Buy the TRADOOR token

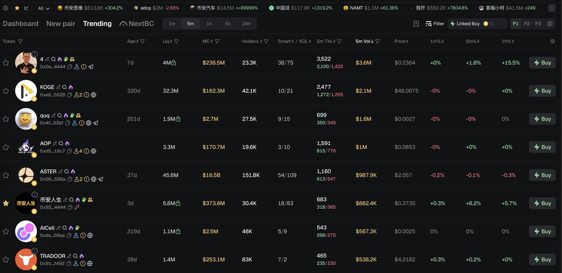[542, 259]
